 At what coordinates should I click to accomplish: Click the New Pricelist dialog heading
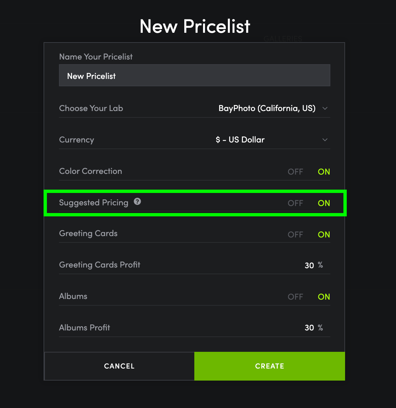click(x=195, y=26)
